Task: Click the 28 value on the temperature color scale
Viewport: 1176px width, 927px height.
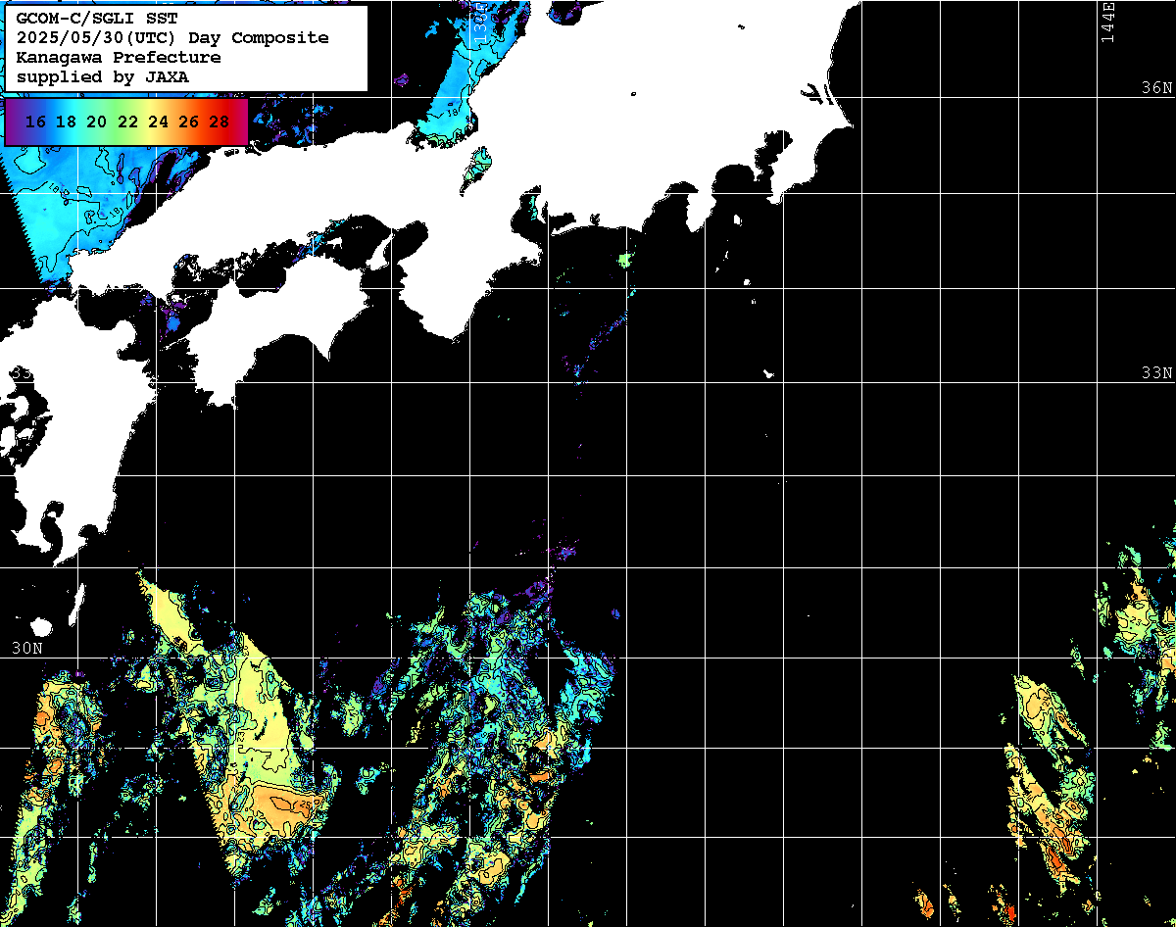Action: click(x=220, y=122)
